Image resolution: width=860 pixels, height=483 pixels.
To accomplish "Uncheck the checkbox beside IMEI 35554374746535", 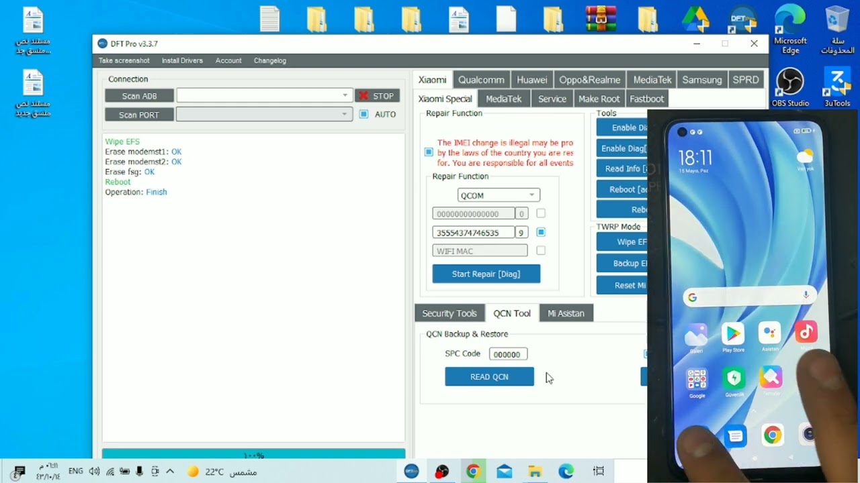I will 541,232.
